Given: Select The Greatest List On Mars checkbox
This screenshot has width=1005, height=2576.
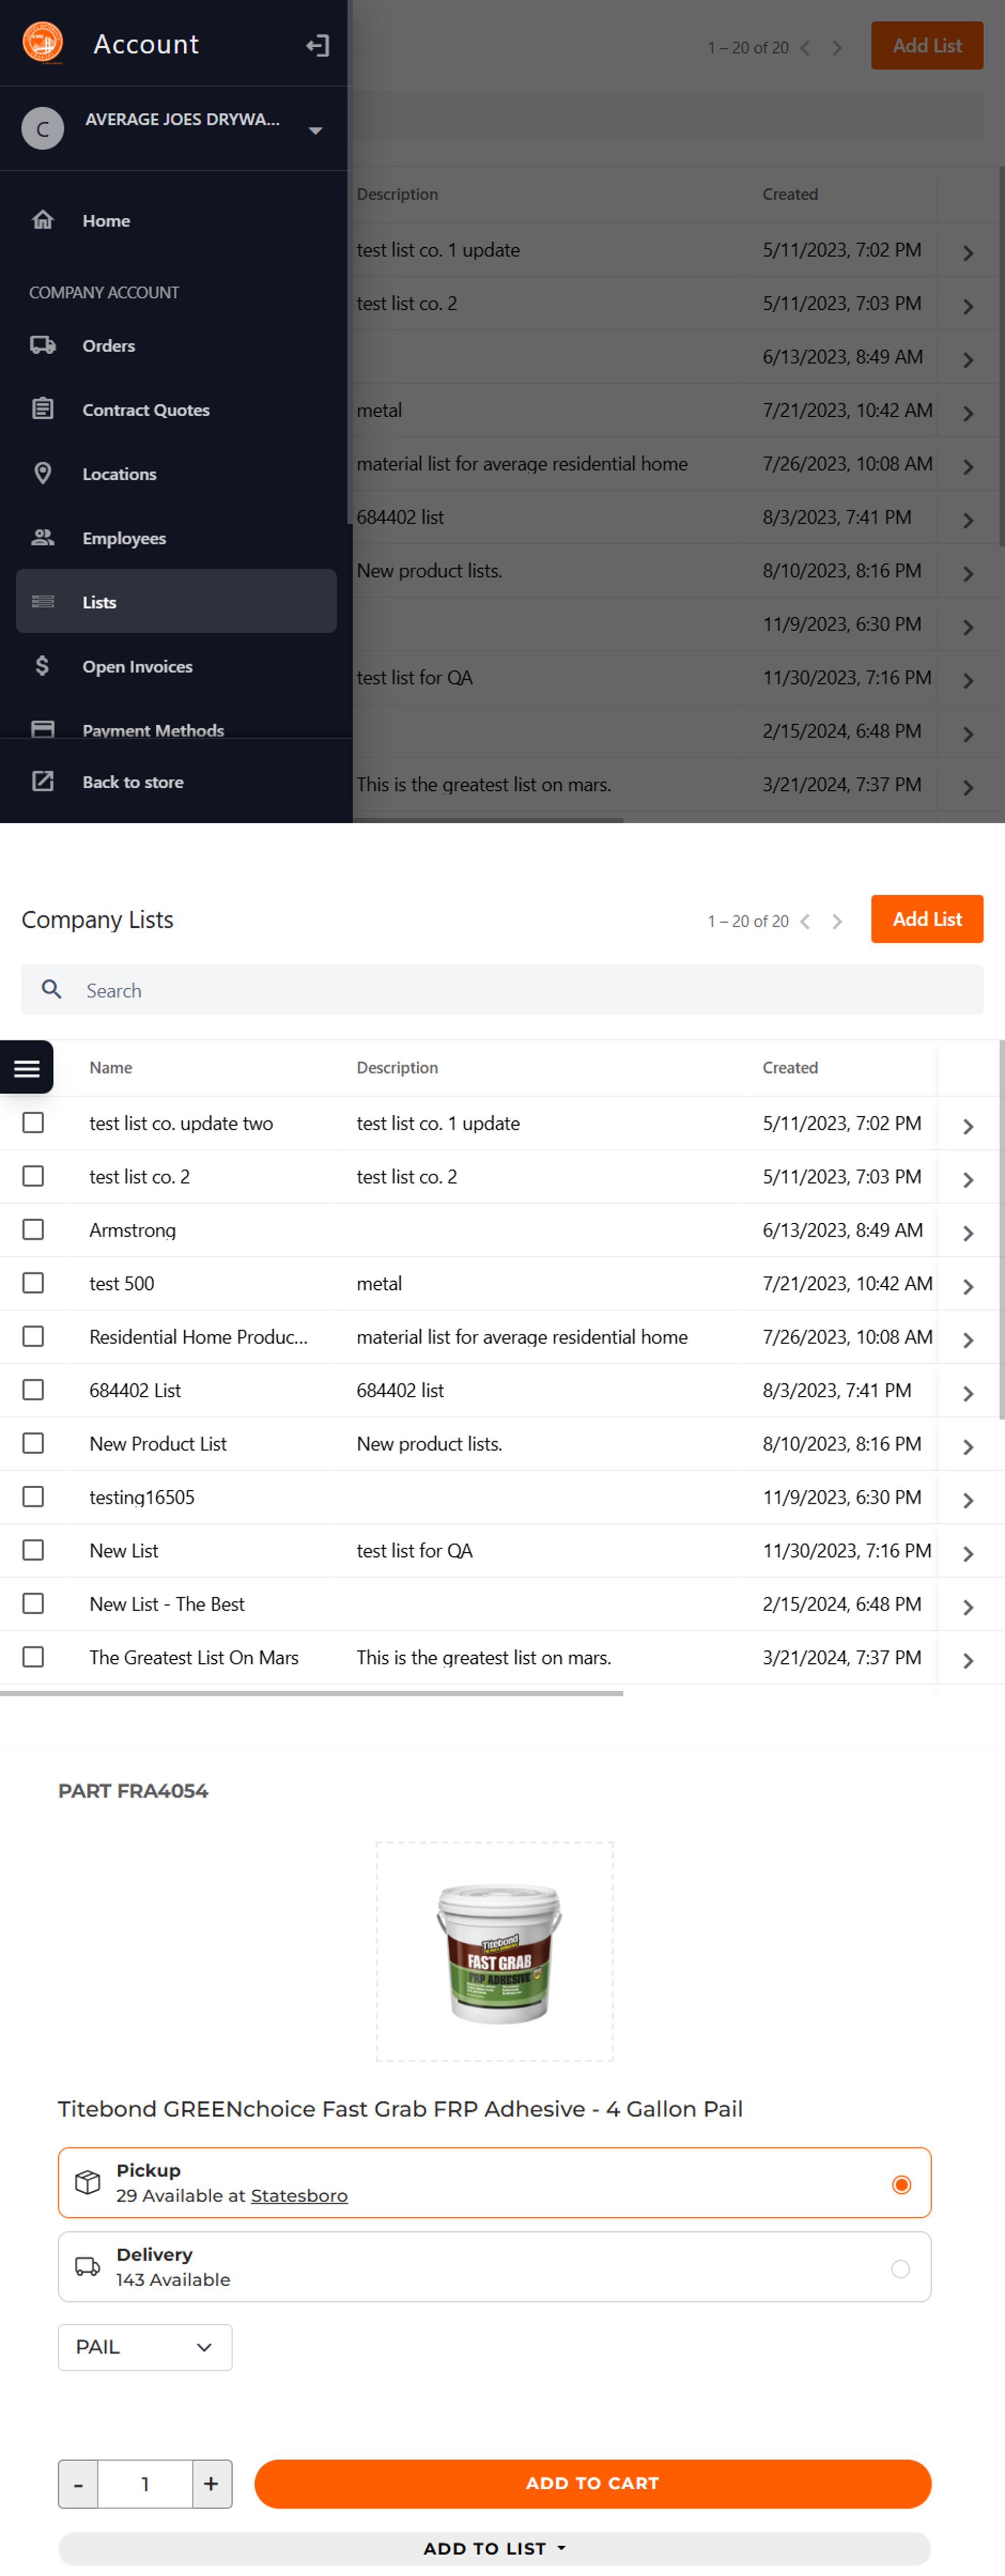Looking at the screenshot, I should tap(33, 1656).
